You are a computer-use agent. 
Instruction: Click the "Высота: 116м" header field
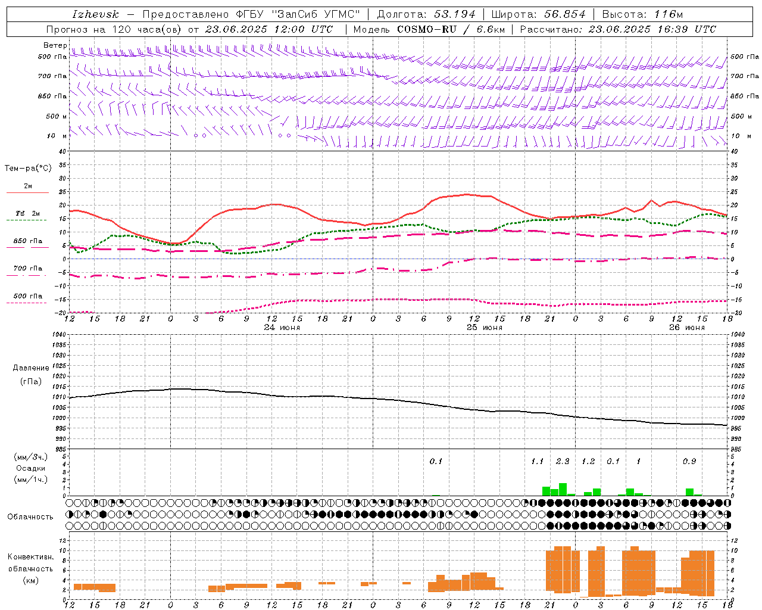(642, 14)
